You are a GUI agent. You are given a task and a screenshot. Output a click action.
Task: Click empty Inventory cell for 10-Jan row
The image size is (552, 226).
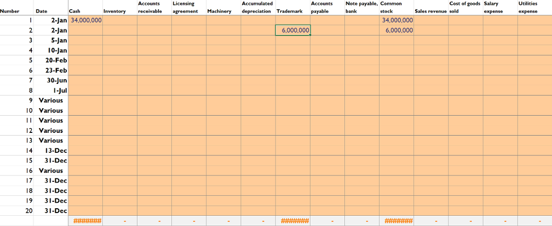(x=120, y=51)
